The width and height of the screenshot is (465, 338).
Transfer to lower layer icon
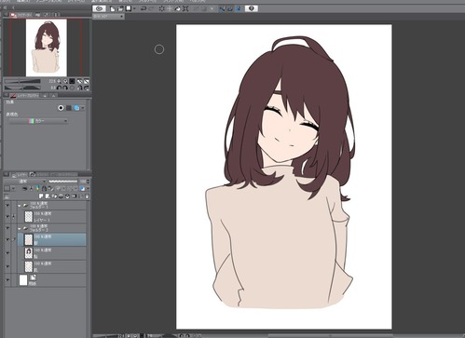61,196
